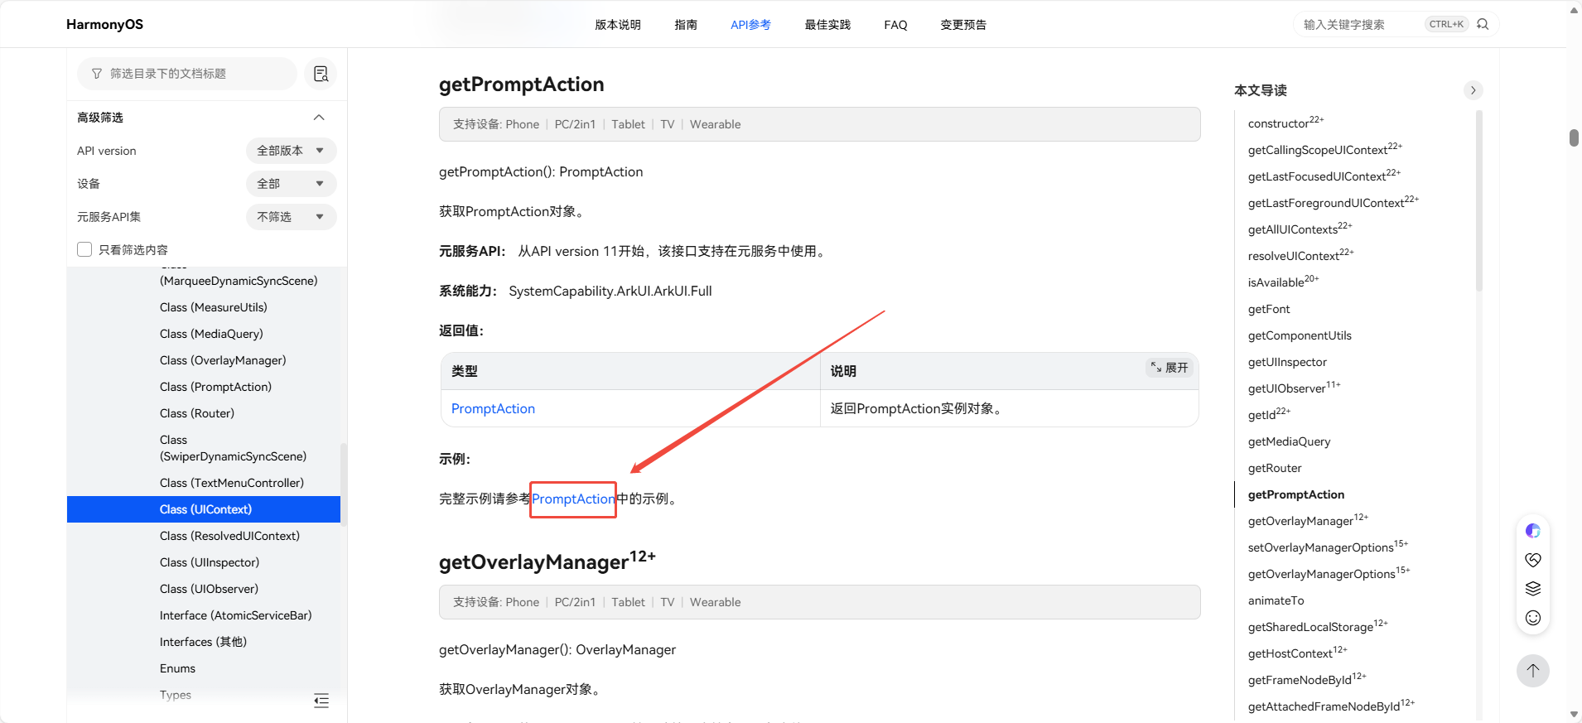Click the document filter icon beside sidebar search
This screenshot has height=723, width=1582.
click(321, 74)
